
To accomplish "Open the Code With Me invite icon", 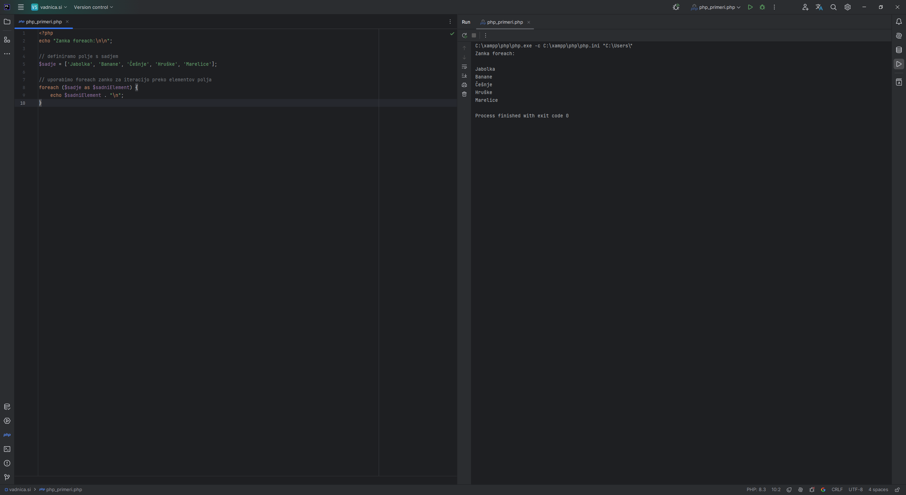I will (805, 7).
